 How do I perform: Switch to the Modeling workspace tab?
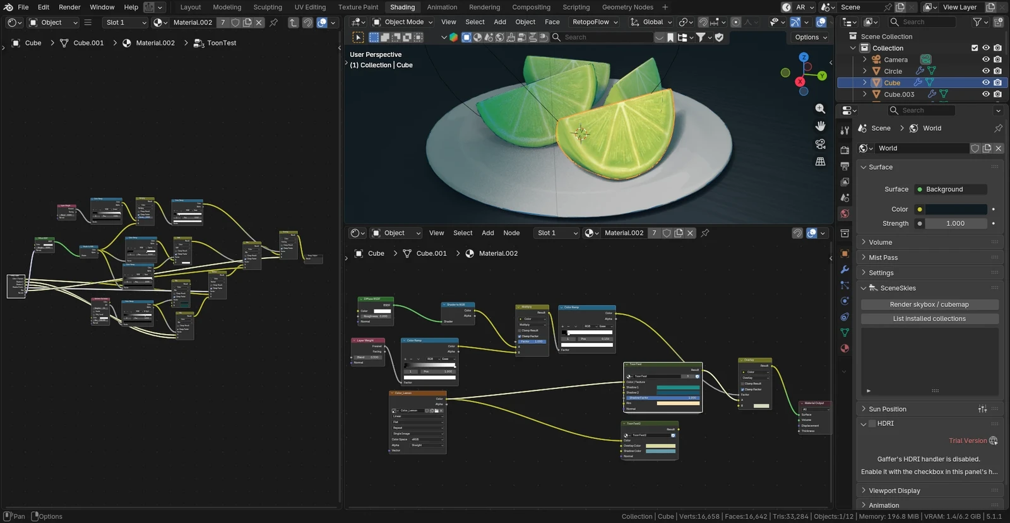click(x=227, y=8)
